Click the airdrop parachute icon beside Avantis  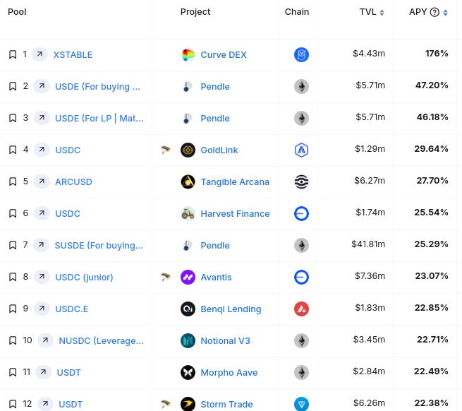[x=166, y=277]
